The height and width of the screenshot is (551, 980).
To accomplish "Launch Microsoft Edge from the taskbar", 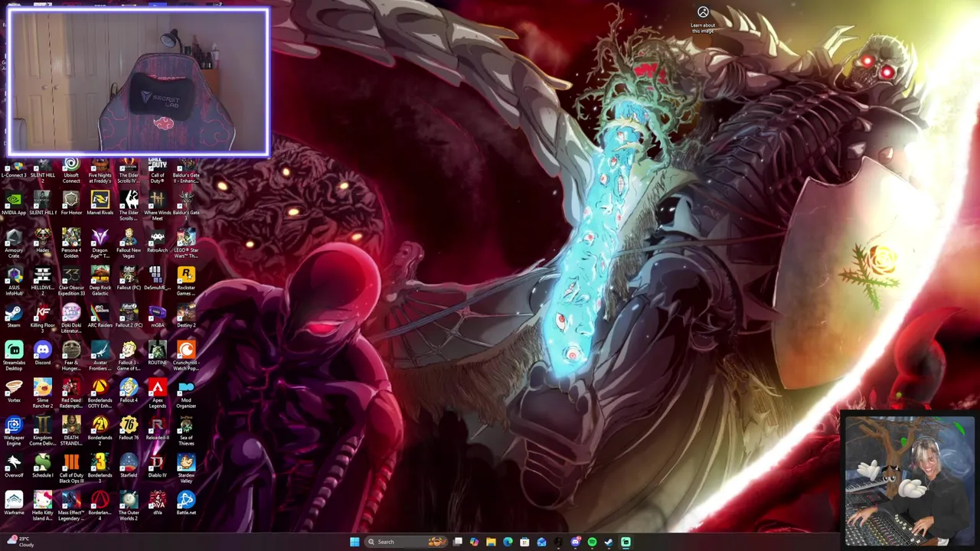I will click(508, 542).
